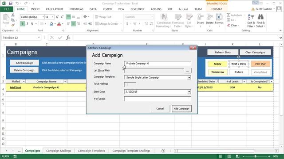Click the Clear eraser option
The image size is (284, 159).
pos(233,26)
